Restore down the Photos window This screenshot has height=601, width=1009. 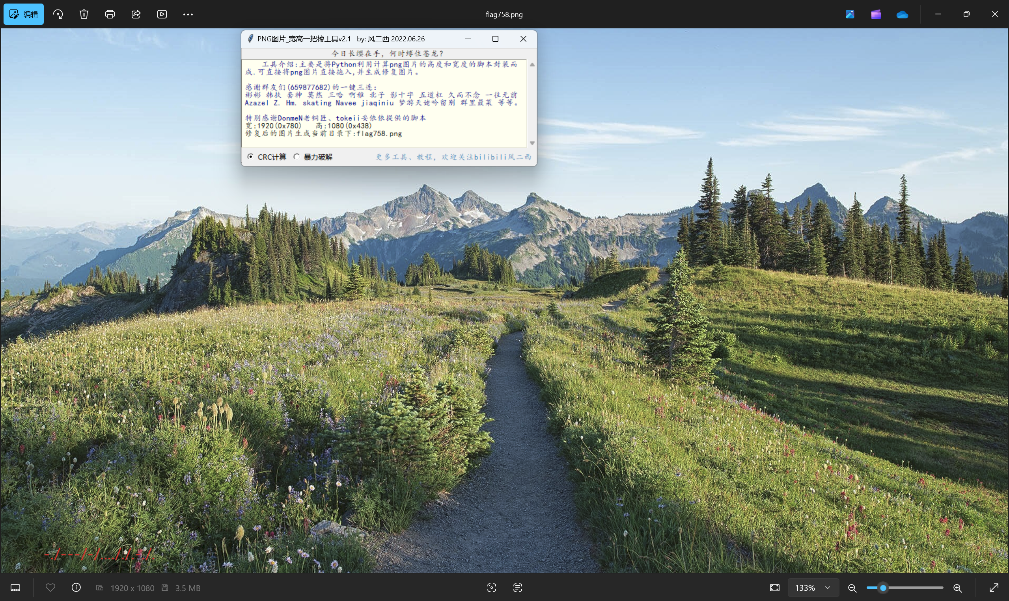(x=966, y=14)
